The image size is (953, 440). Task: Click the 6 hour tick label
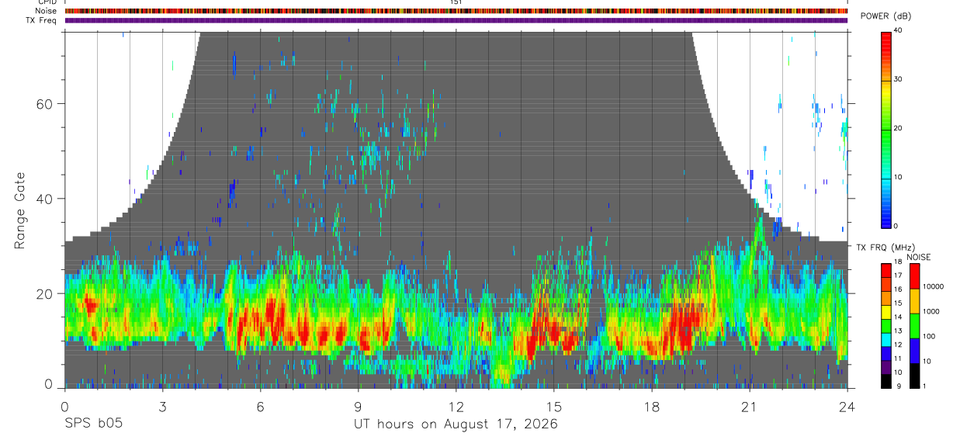click(260, 407)
